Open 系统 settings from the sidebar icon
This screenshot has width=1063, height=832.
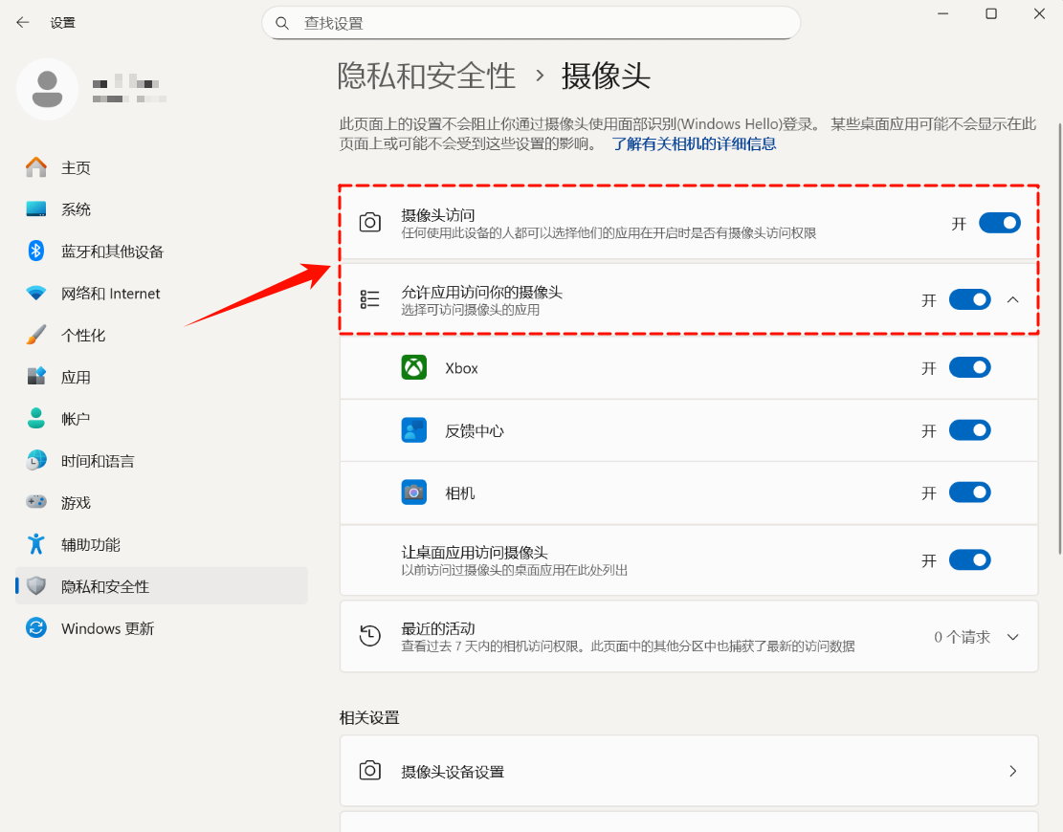pos(36,208)
